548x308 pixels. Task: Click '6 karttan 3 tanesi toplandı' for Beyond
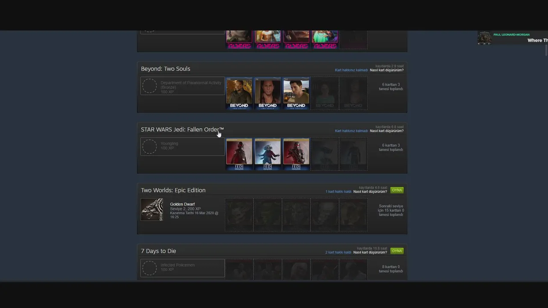(x=391, y=87)
